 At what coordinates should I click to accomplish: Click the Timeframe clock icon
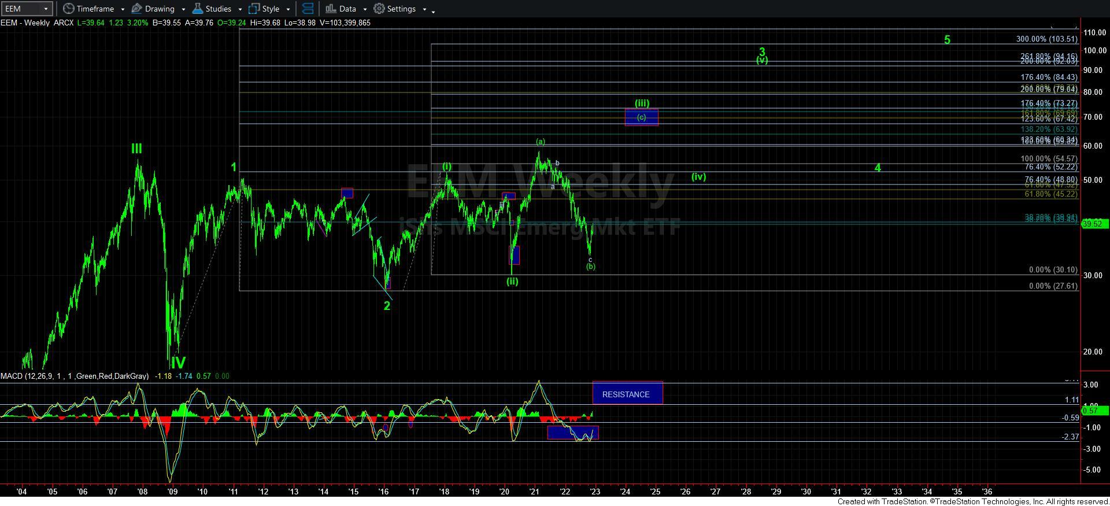[x=69, y=9]
